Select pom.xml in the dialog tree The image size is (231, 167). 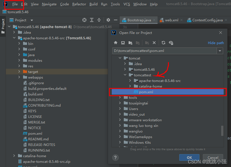coord(168,92)
